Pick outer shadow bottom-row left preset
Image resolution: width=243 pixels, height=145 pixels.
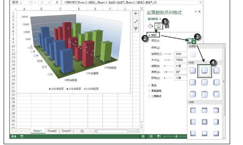[193, 94]
